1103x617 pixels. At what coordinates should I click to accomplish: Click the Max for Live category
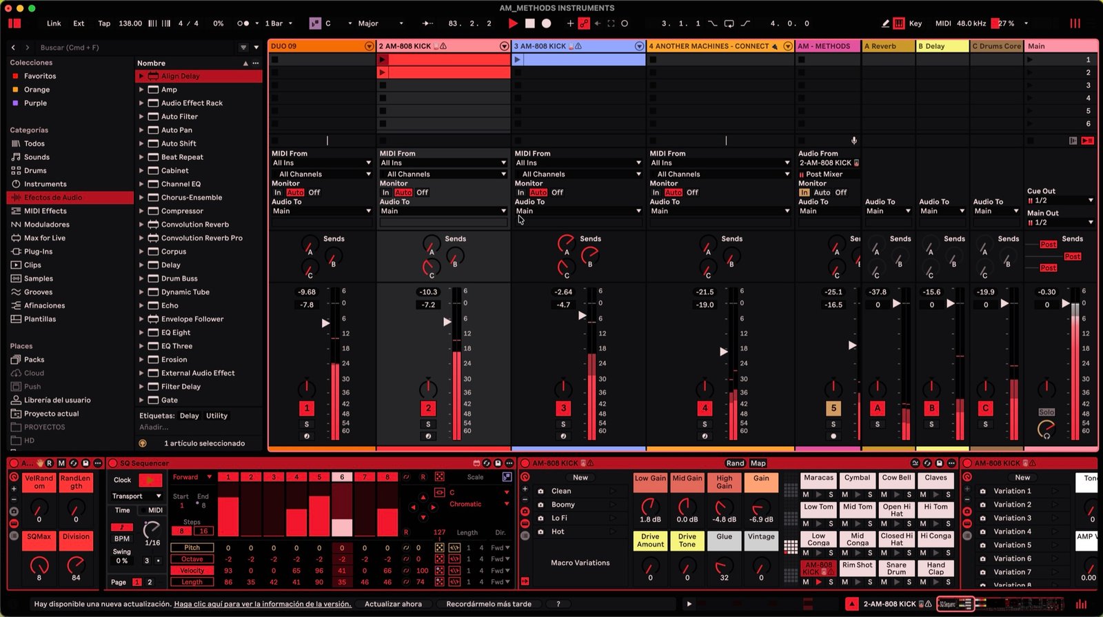point(45,238)
